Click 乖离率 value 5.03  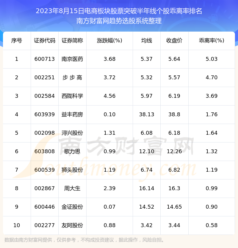[212, 59]
